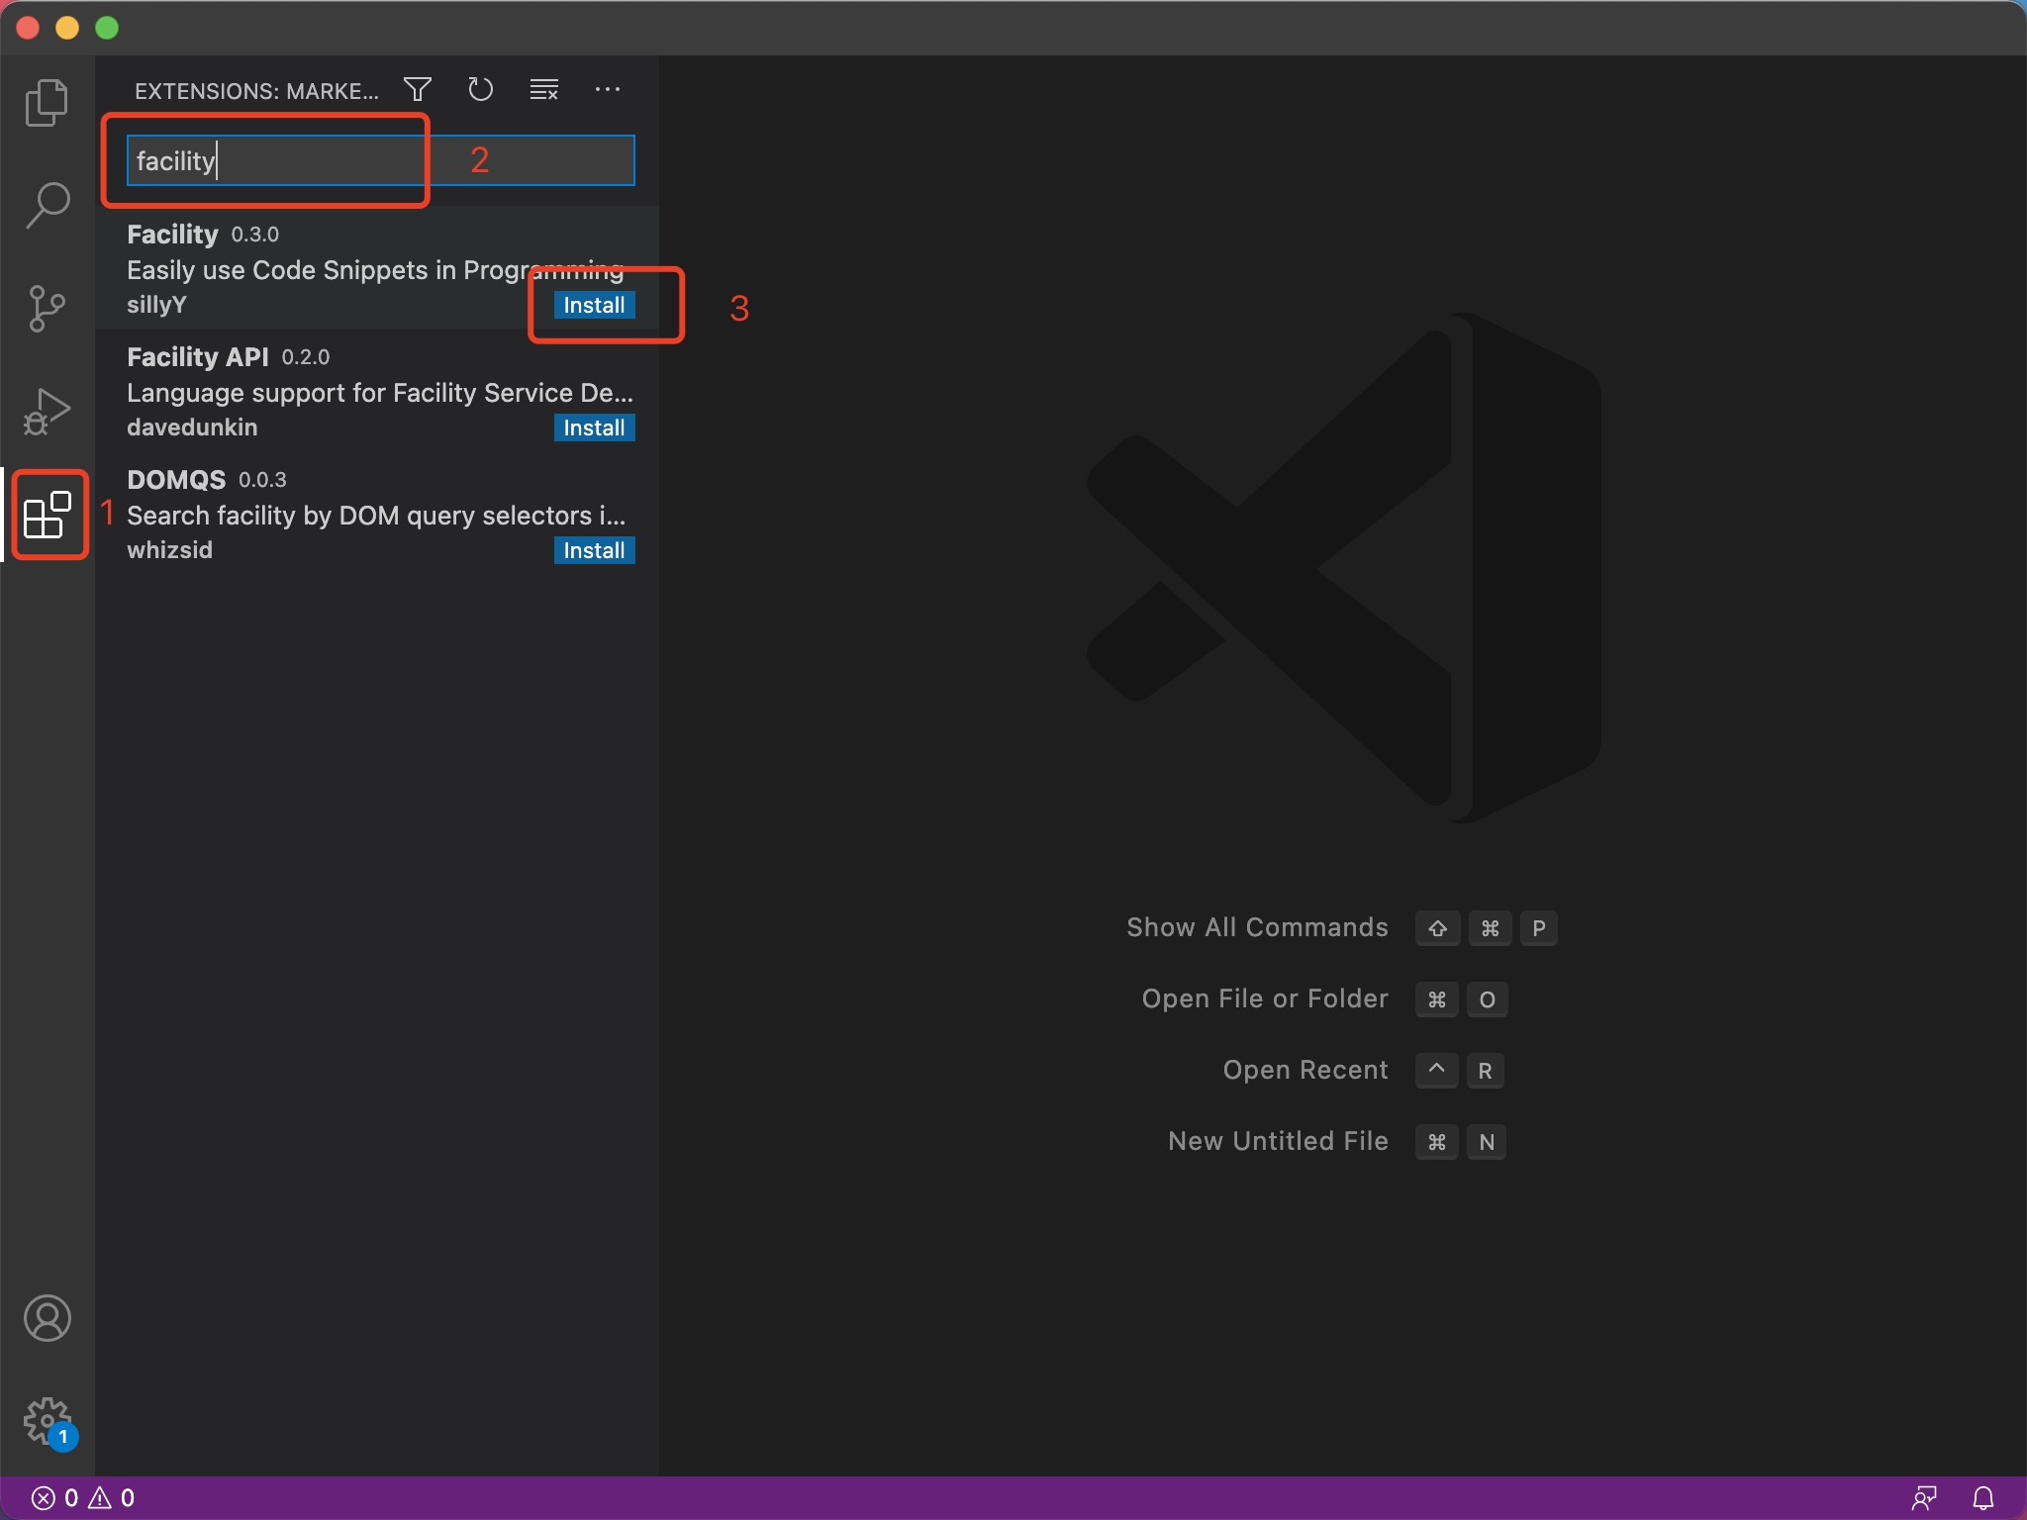Open Views and More Actions ellipsis
The height and width of the screenshot is (1520, 2027).
tap(607, 90)
